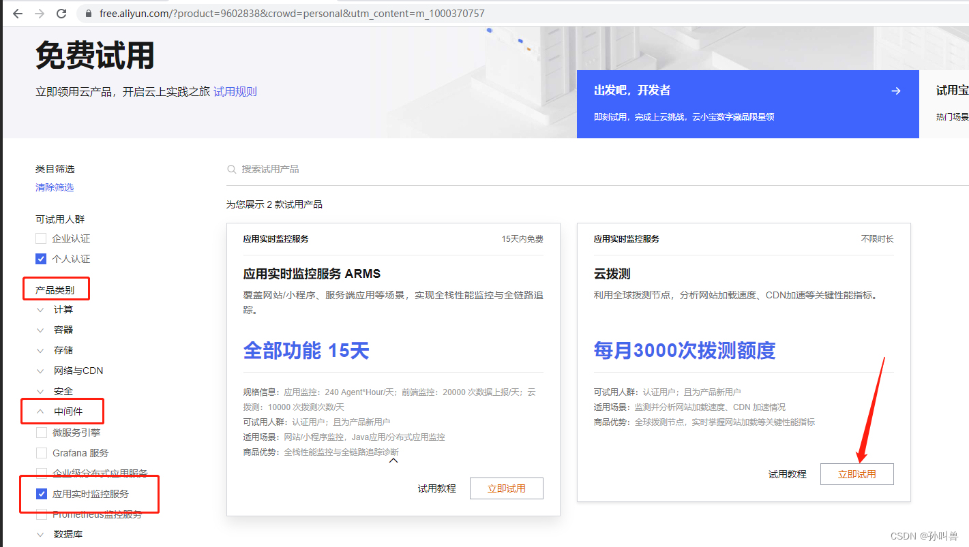Click the 云拨测 card title
This screenshot has height=547, width=969.
point(612,274)
